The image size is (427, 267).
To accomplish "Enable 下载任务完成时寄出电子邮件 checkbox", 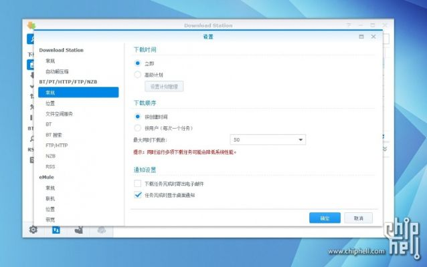I will (x=137, y=184).
